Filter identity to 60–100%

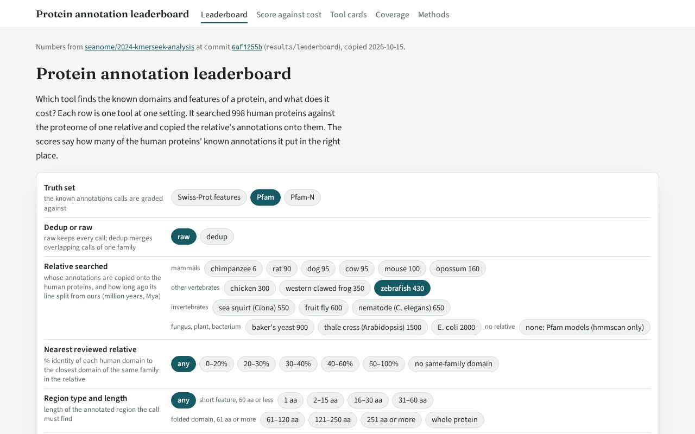click(384, 363)
